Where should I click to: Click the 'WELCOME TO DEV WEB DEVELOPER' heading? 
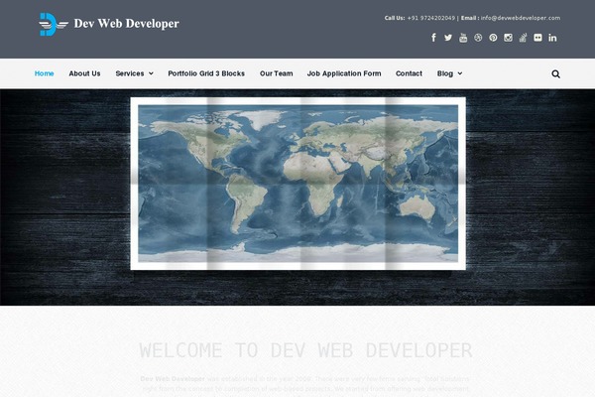pos(305,350)
